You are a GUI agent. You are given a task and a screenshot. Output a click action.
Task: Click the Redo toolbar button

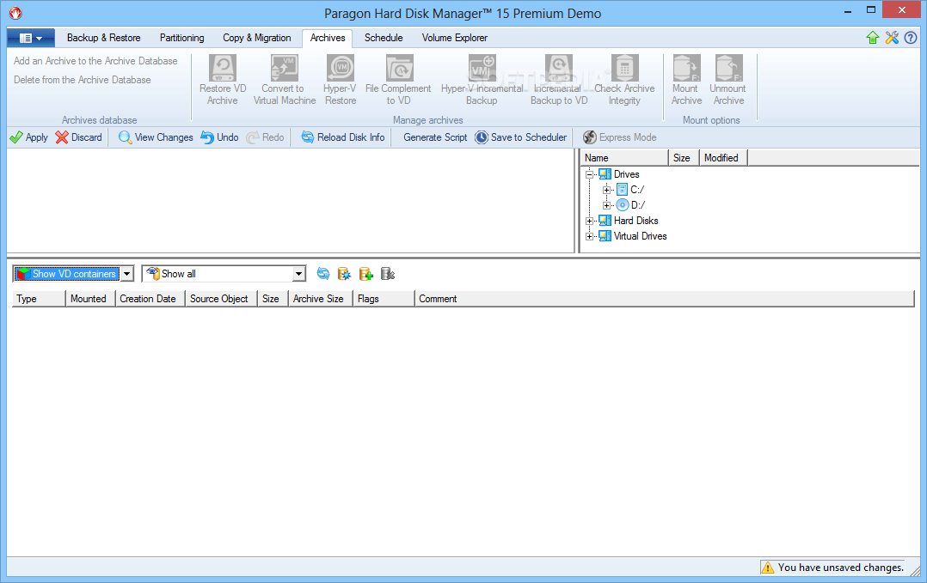pos(265,137)
